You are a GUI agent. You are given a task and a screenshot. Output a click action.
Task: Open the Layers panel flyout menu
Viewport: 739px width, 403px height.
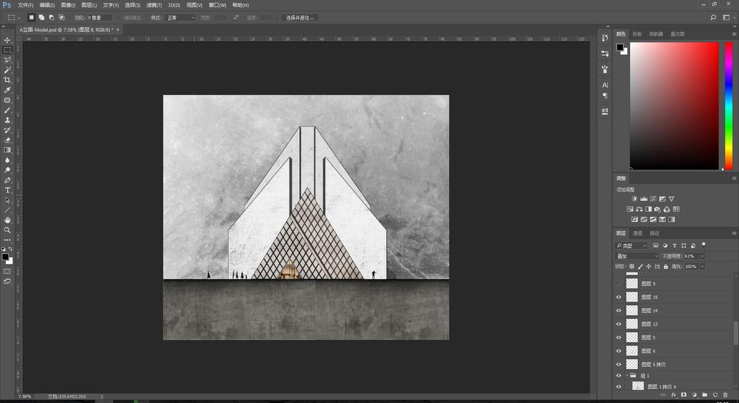(x=733, y=233)
